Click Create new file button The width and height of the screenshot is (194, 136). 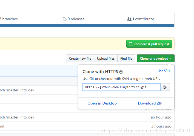tap(80, 59)
